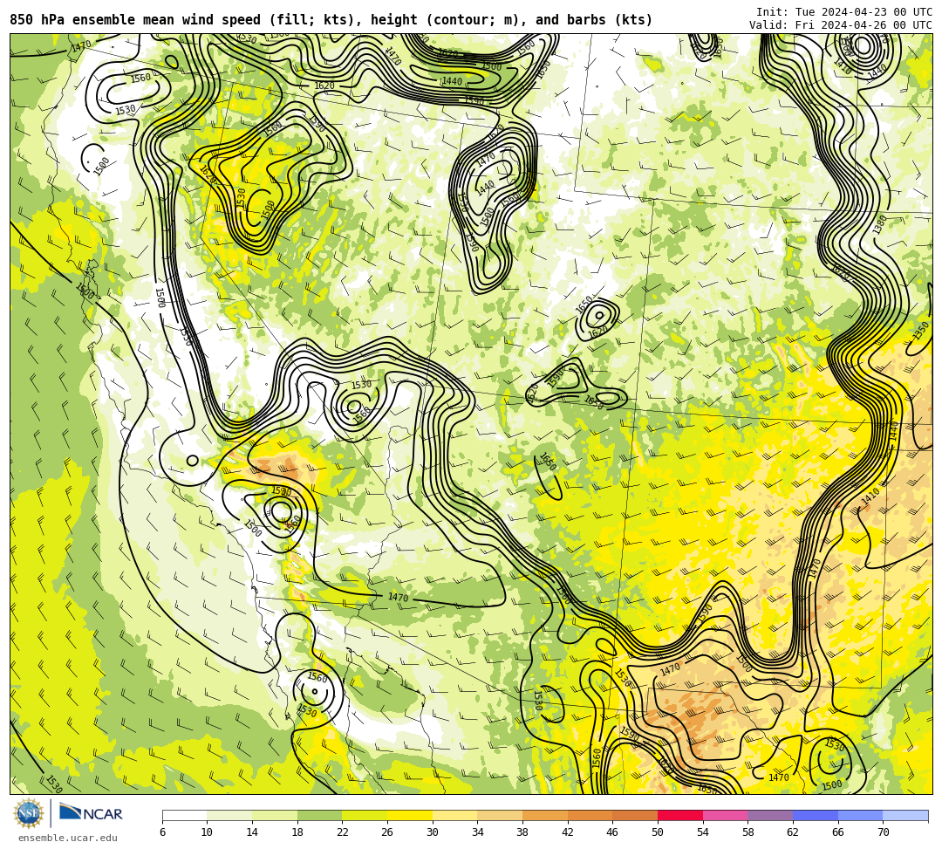The width and height of the screenshot is (942, 849).
Task: Click the 1350 contour label at the right edge of the map
Action: point(921,331)
